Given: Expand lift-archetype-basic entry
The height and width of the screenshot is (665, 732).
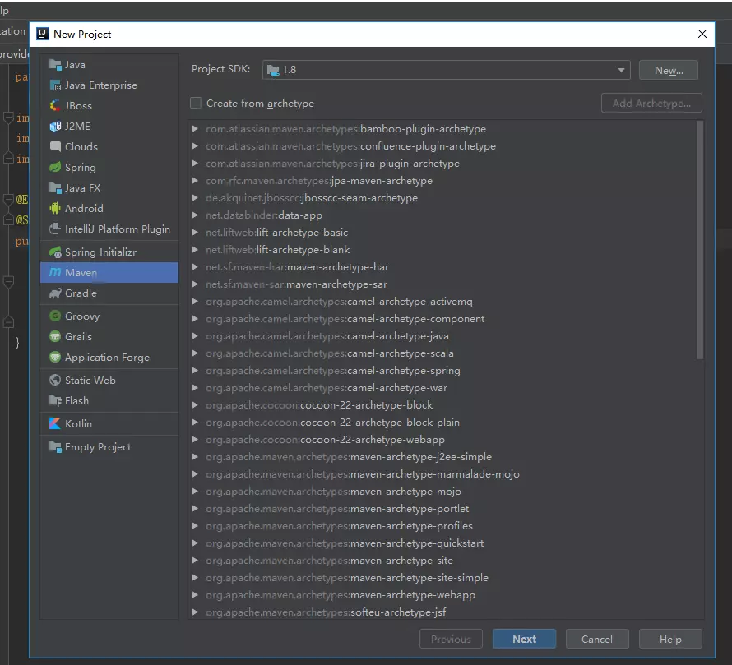Looking at the screenshot, I should click(x=195, y=233).
